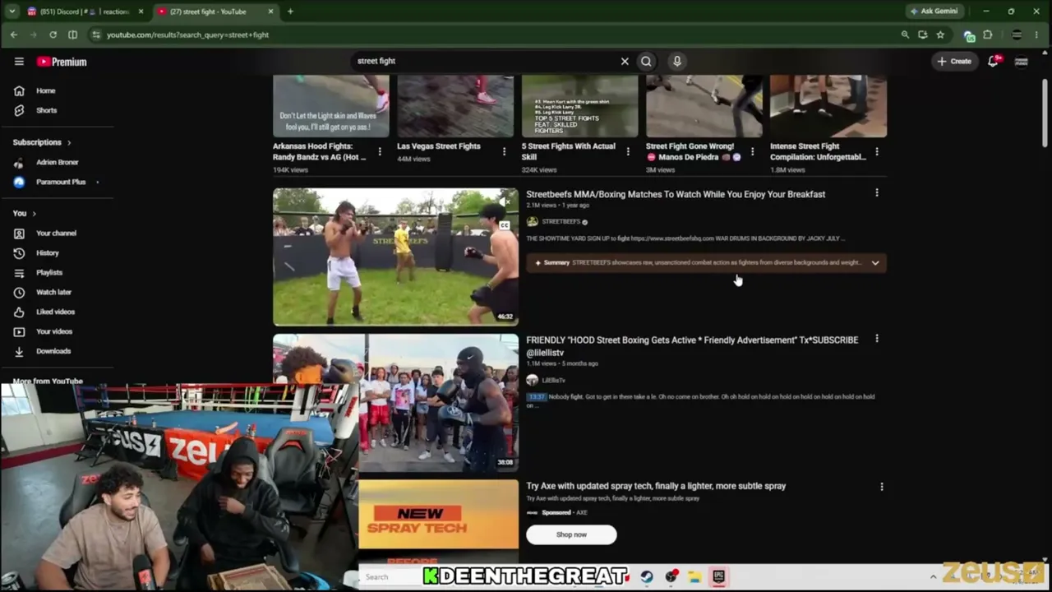1052x592 pixels.
Task: Open options for Intense Street Fight Compilation
Action: pyautogui.click(x=876, y=151)
